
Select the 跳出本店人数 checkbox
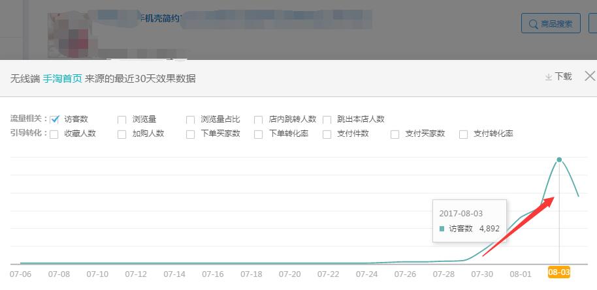coord(327,120)
